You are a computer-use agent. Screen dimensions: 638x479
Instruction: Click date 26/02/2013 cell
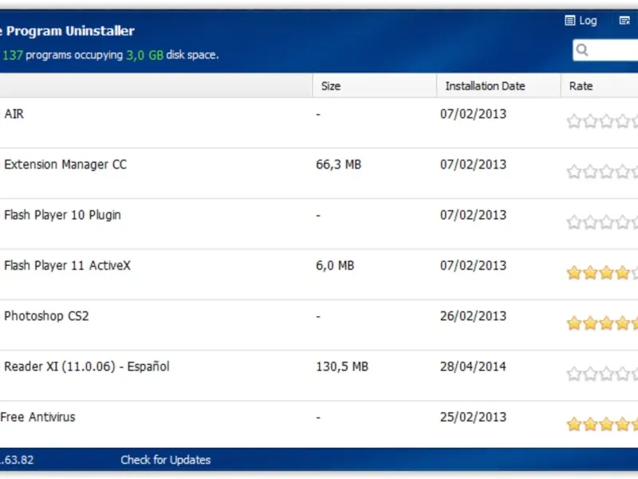click(x=473, y=316)
